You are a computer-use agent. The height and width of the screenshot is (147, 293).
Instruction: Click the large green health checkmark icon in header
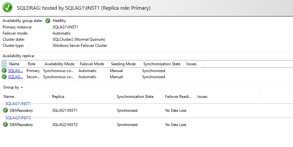[8, 7]
